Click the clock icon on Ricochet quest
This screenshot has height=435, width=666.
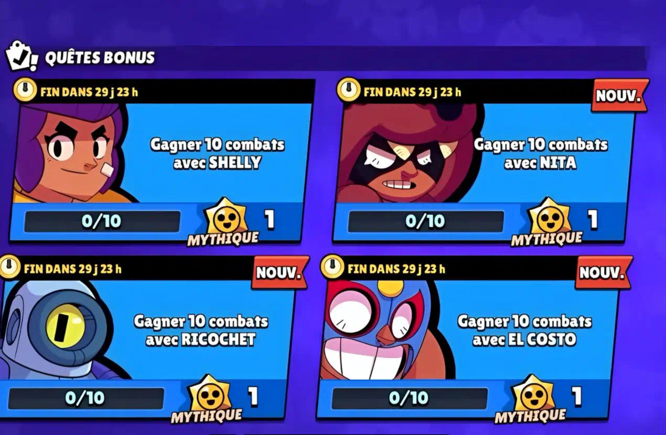pyautogui.click(x=8, y=267)
